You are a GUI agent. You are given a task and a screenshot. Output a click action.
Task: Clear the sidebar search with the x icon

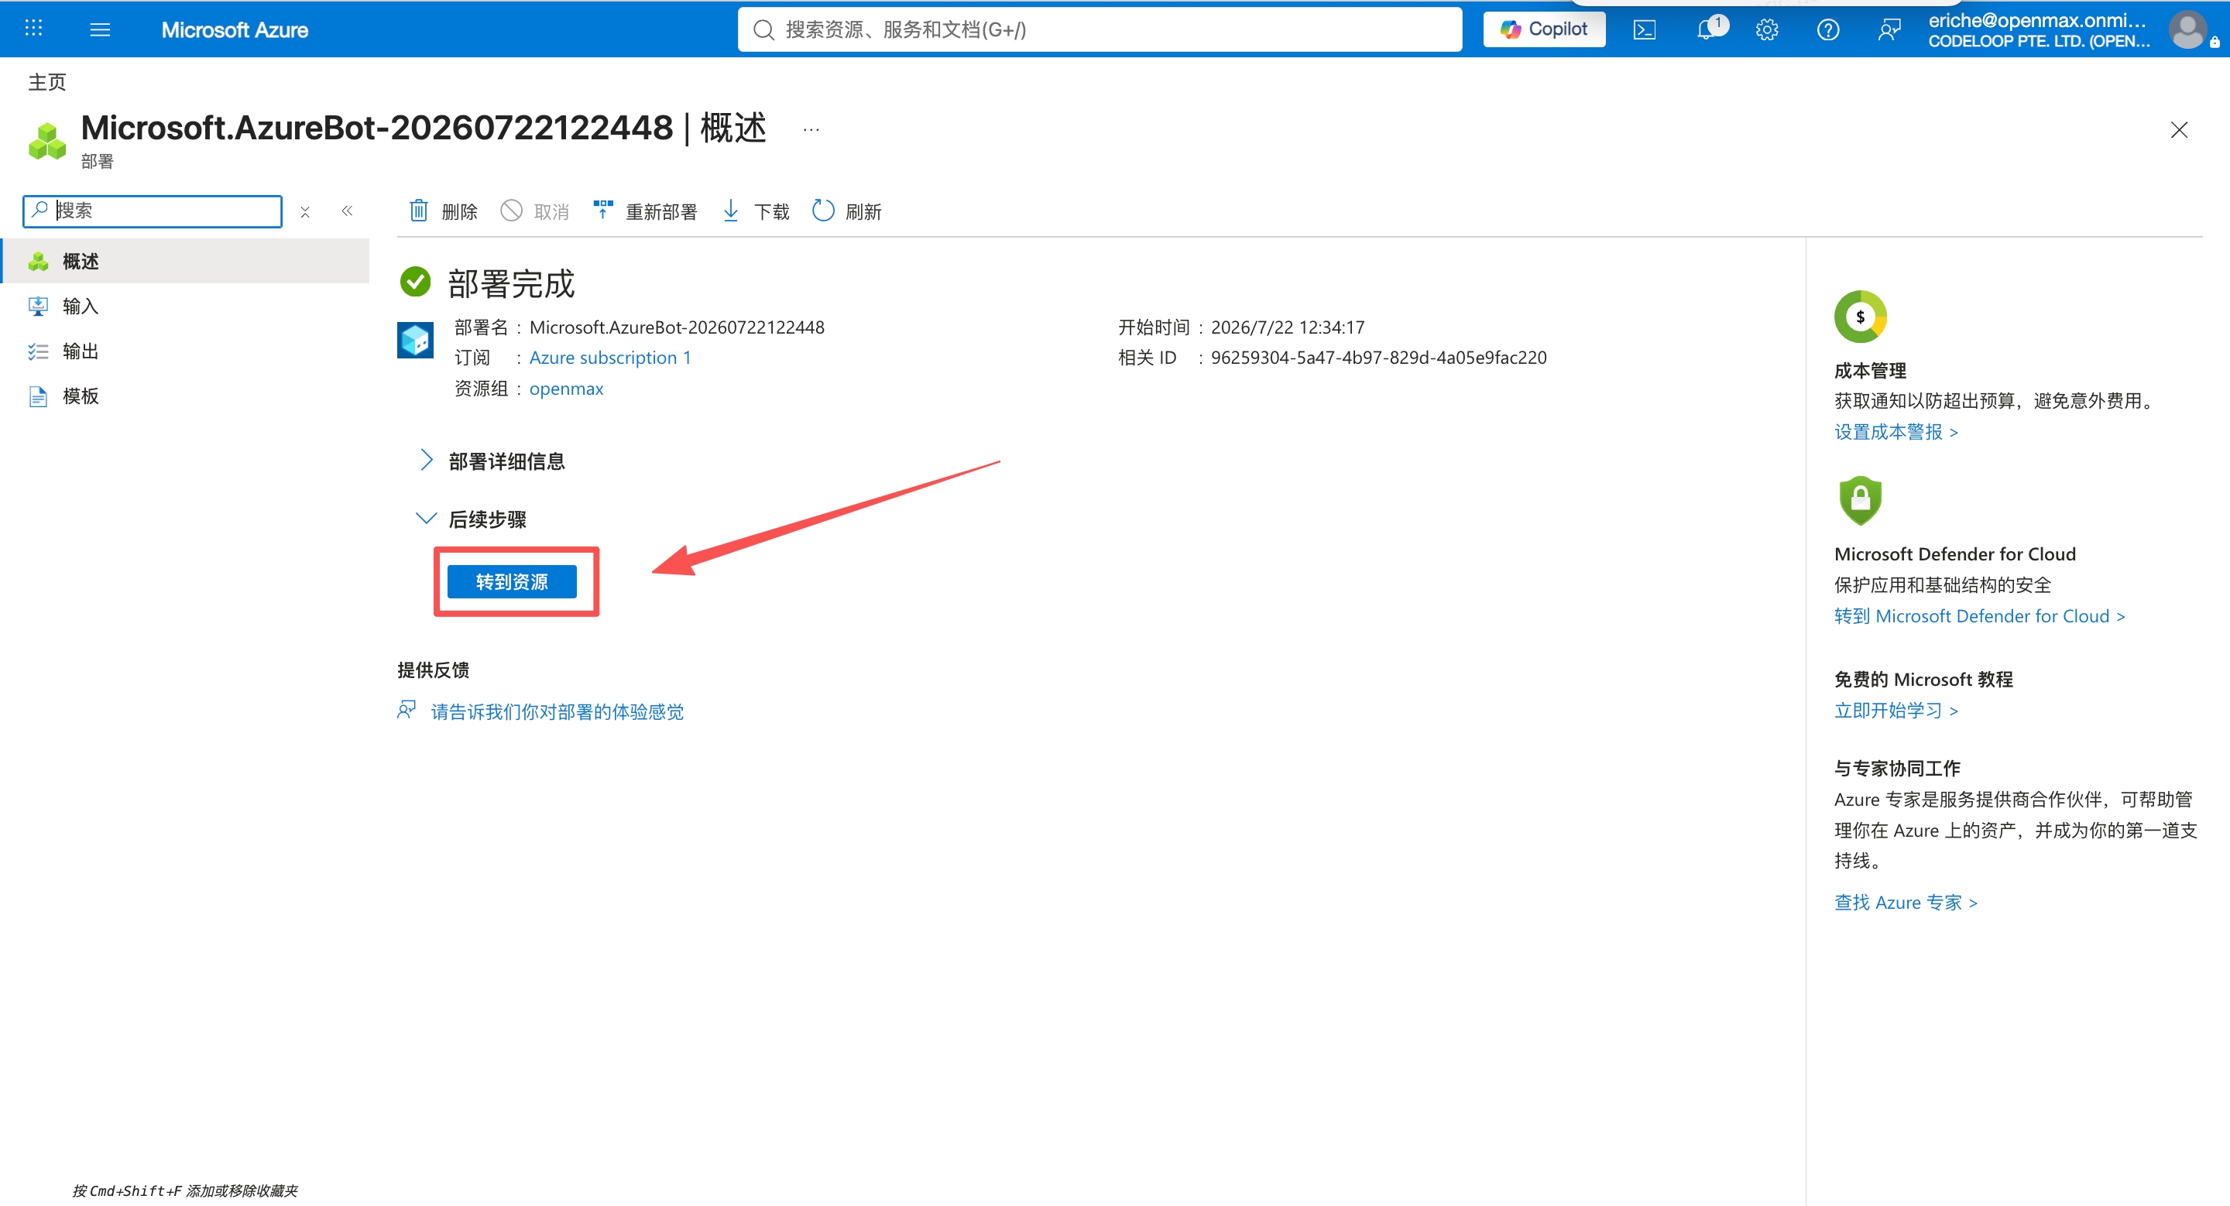click(x=305, y=211)
